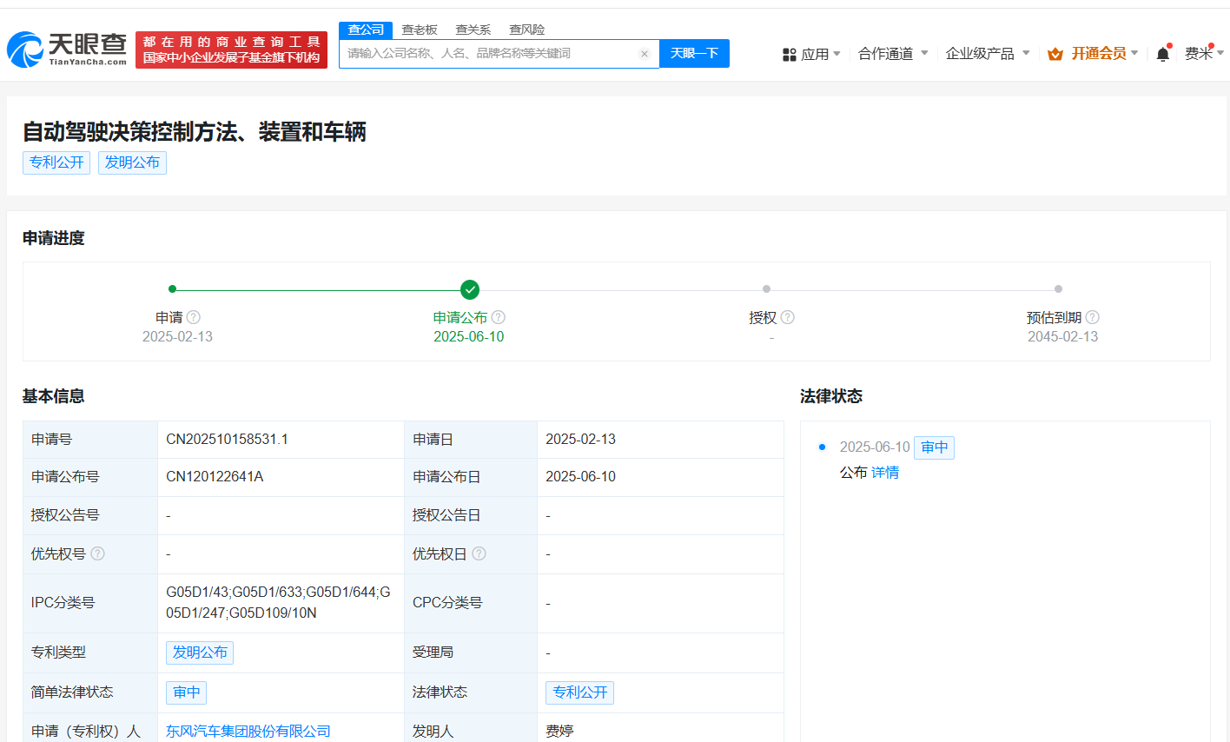The height and width of the screenshot is (742, 1230).
Task: Show help for the 申请 progress step
Action: coord(194,317)
